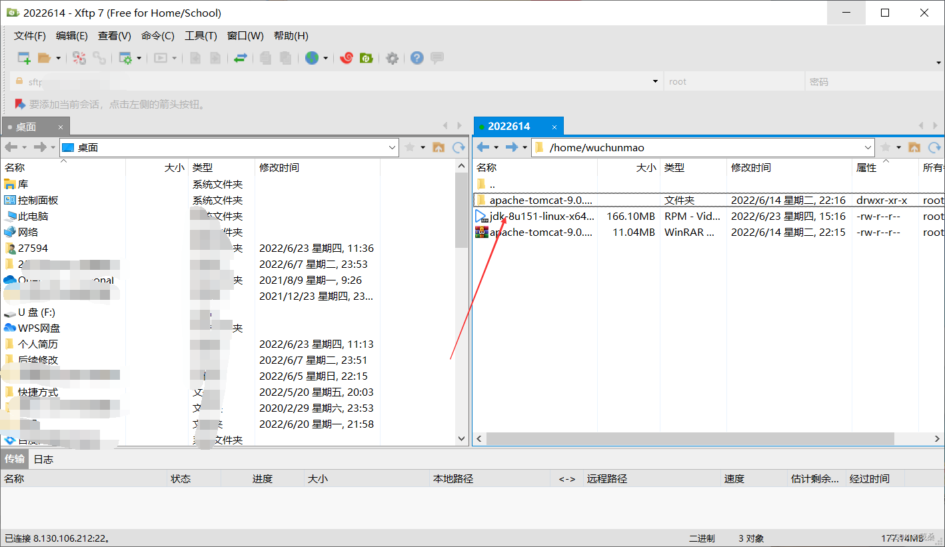Click the 密码 password field
This screenshot has height=547, width=945.
tap(874, 81)
